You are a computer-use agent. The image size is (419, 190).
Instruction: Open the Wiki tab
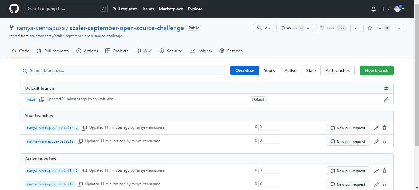click(144, 51)
